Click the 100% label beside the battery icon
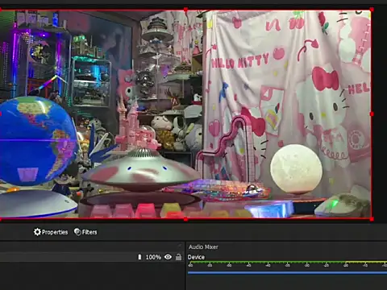Screen dimensions: 387x290 [153, 257]
